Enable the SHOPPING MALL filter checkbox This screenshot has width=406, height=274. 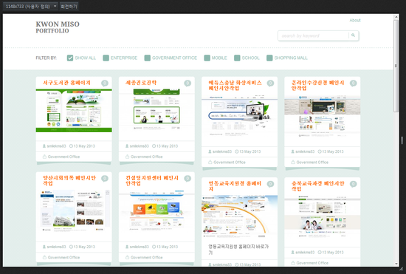(x=269, y=58)
